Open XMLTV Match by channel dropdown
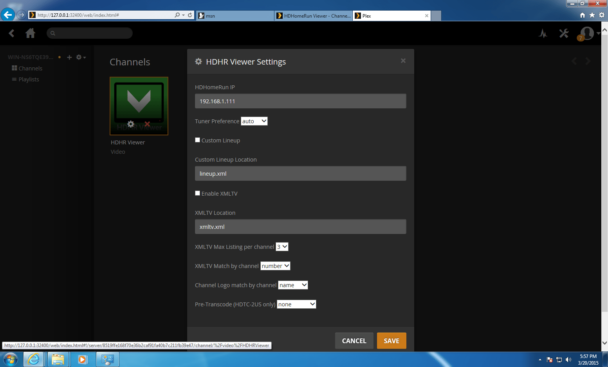 click(275, 266)
